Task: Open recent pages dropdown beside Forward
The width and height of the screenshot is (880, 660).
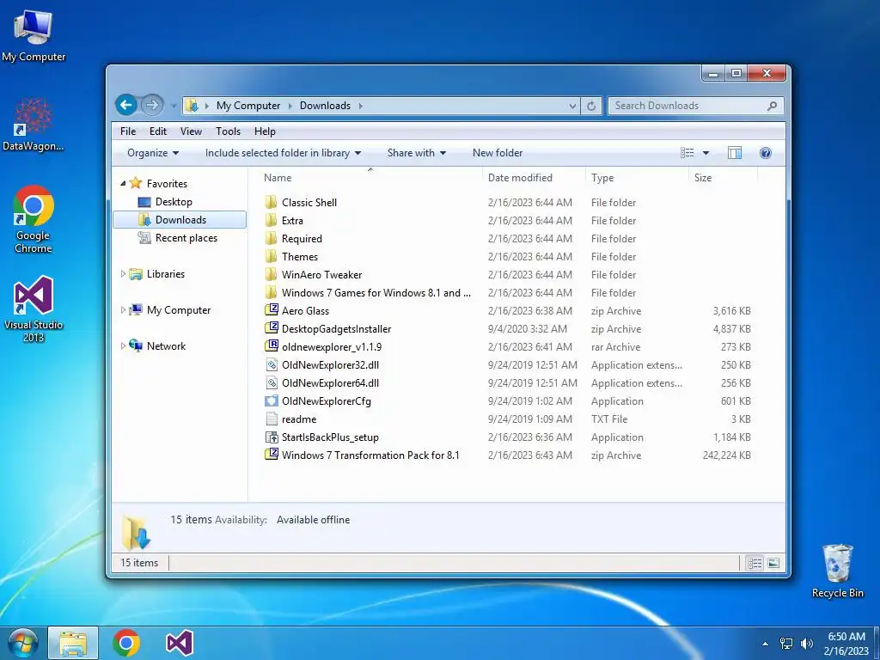Action: point(173,106)
